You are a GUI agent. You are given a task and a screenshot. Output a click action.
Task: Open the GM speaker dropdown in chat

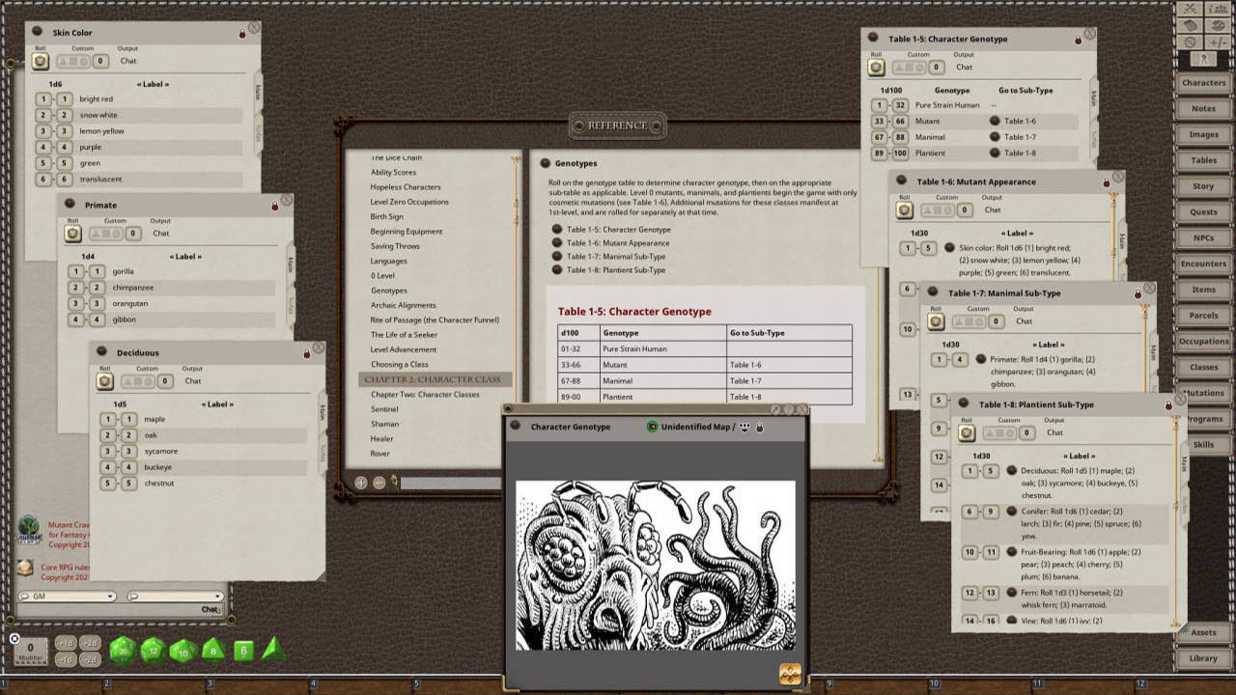coord(67,597)
